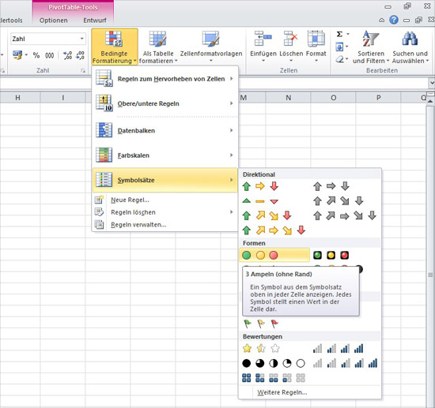Switch to Entwurf ribbon tab

coord(95,21)
